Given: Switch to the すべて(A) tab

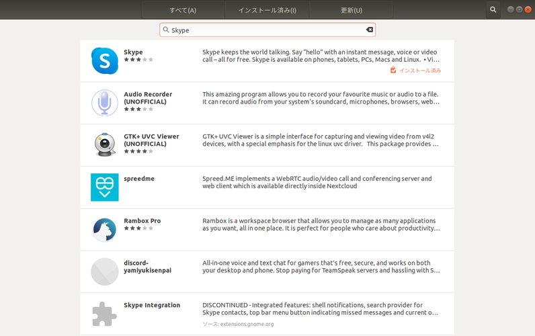Looking at the screenshot, I should (x=183, y=10).
